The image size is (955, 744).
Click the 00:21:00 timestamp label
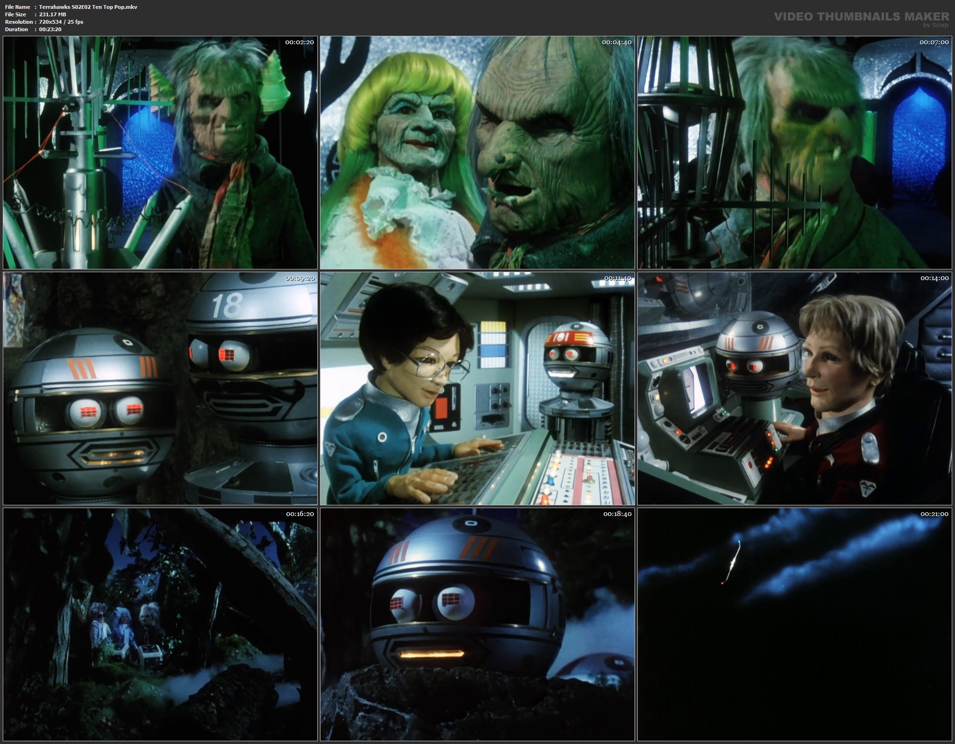[934, 514]
